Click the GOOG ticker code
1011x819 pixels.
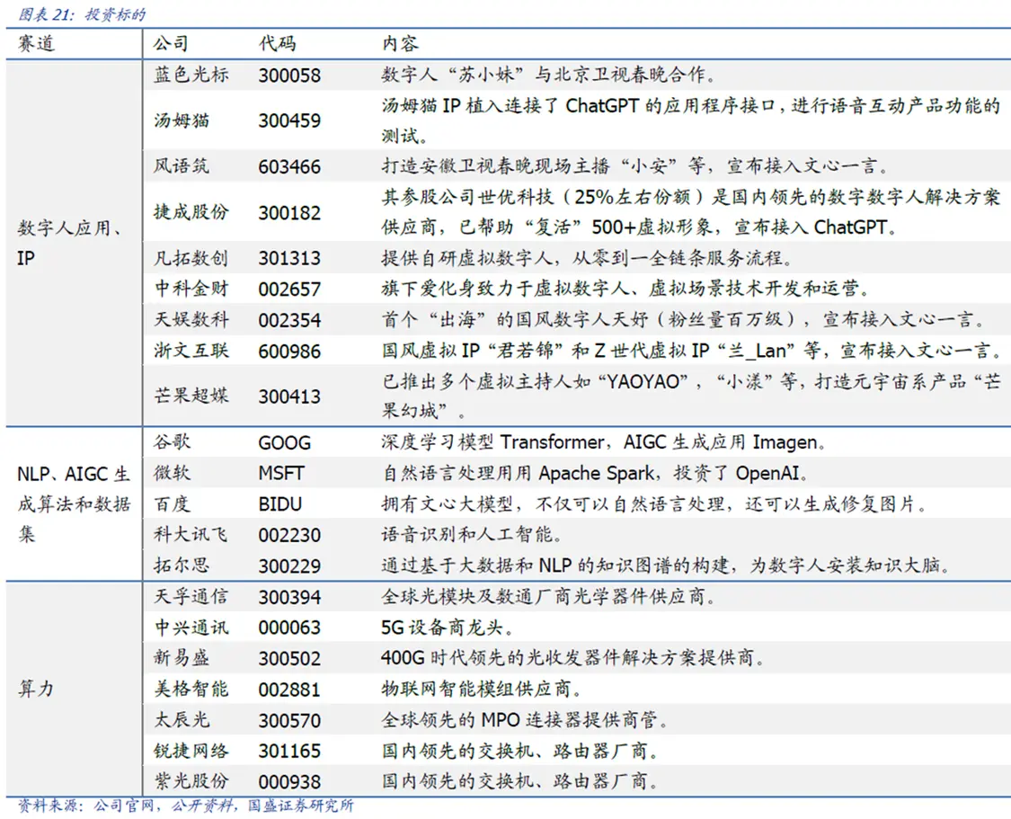(284, 442)
